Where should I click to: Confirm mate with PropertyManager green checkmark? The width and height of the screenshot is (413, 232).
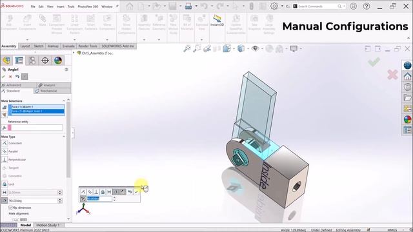click(3, 77)
